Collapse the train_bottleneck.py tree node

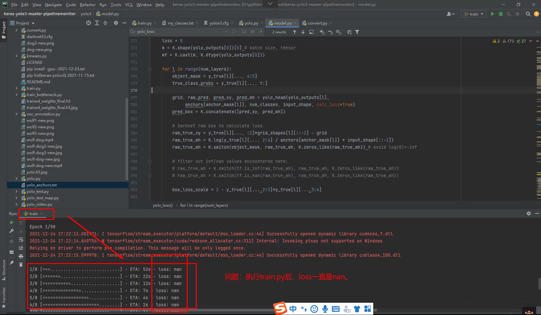coord(16,94)
